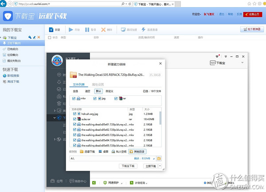Click the browser back arrow

[3, 4]
